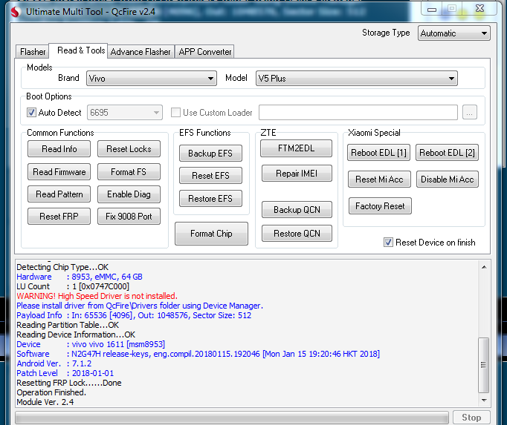Screen dimensions: 507x425
Task: Click the bottom progress bar
Action: pyautogui.click(x=232, y=418)
